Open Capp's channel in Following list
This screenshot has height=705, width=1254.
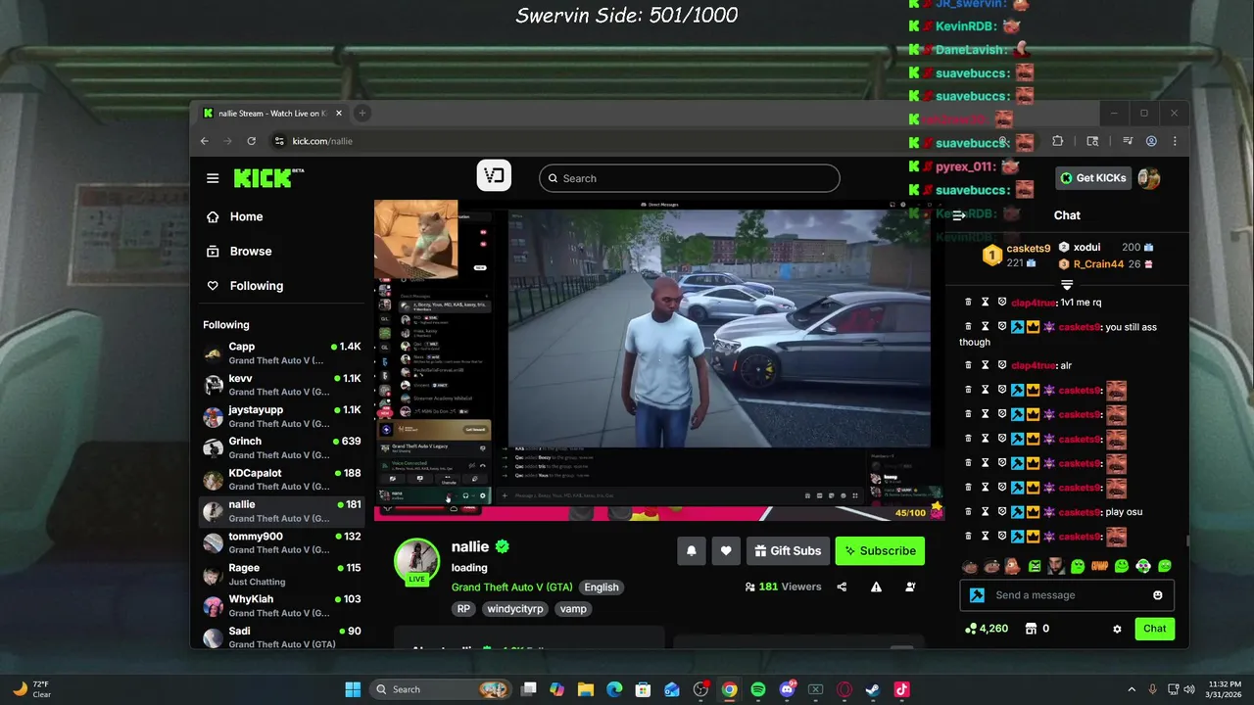pyautogui.click(x=282, y=353)
